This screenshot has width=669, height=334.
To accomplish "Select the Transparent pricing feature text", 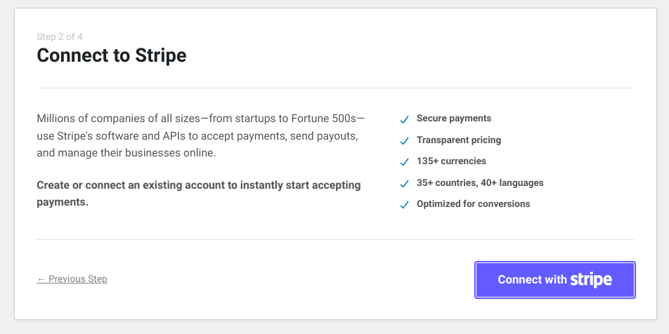I will [459, 140].
